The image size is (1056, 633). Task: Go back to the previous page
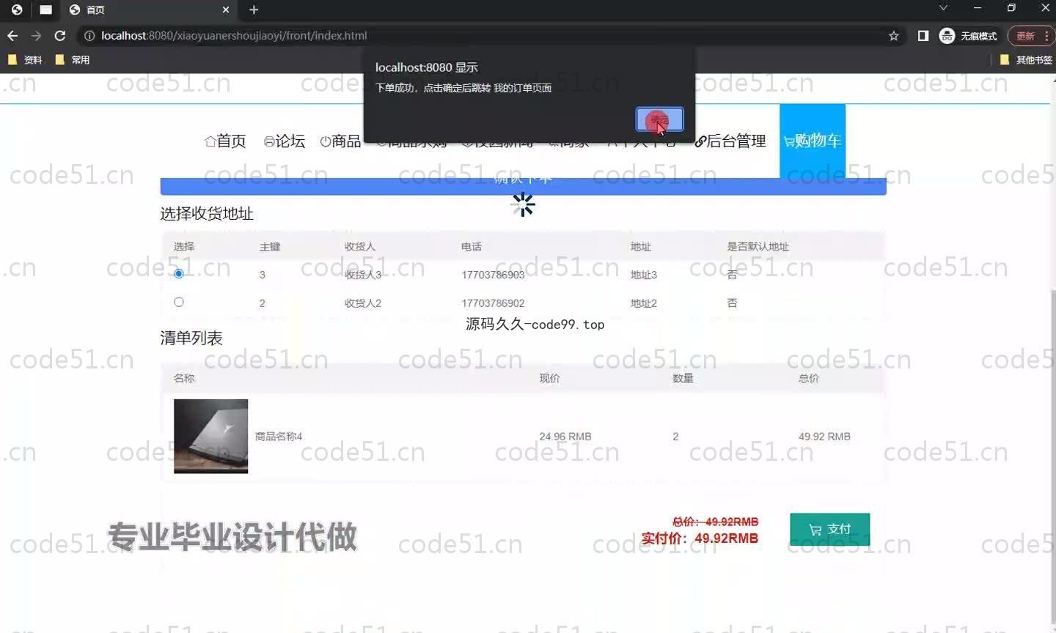click(x=12, y=36)
